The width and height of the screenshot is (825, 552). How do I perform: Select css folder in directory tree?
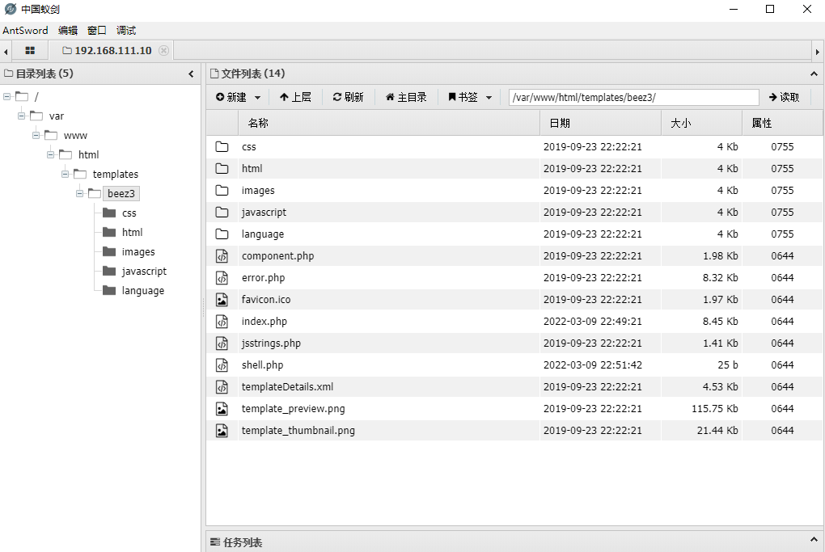[129, 213]
